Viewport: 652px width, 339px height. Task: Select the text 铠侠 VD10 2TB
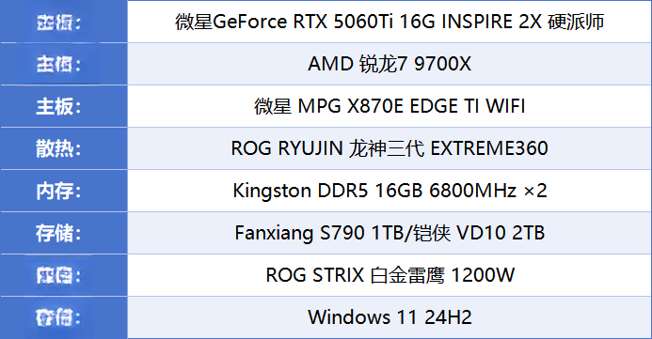coord(478,233)
